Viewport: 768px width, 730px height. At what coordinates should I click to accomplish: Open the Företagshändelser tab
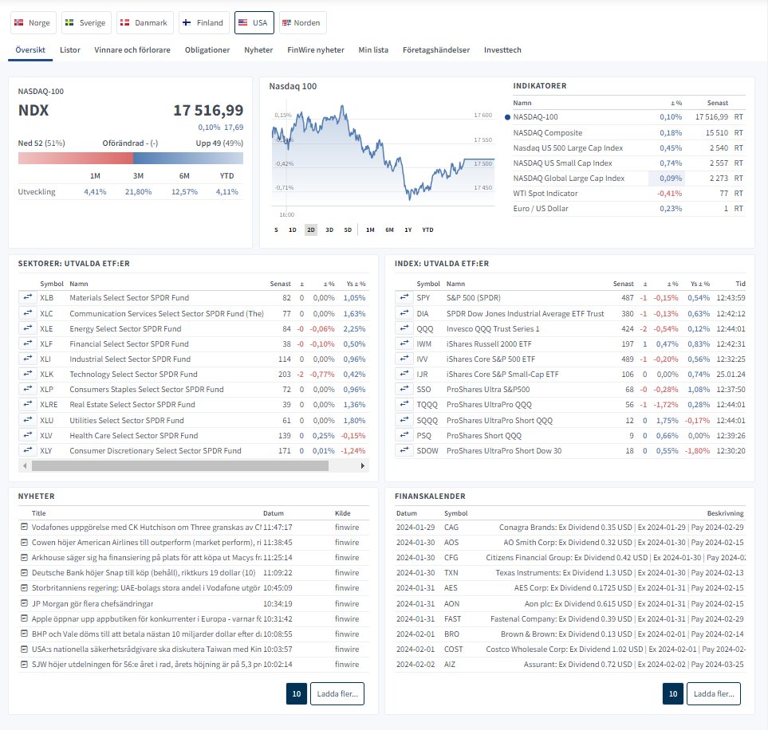(436, 50)
